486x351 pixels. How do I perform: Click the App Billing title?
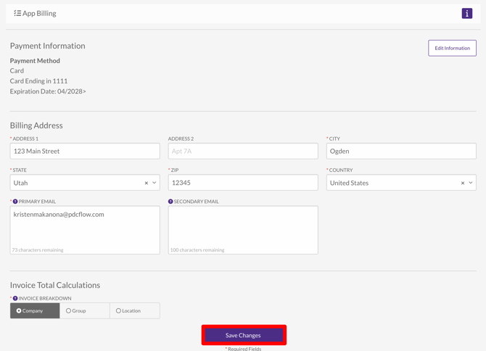[x=39, y=13]
